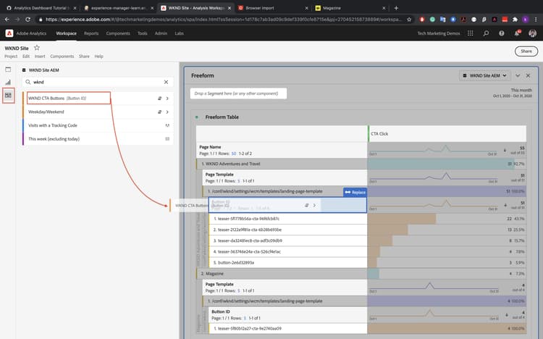Select the Components icon in left rail
This screenshot has height=339, width=543.
click(8, 96)
